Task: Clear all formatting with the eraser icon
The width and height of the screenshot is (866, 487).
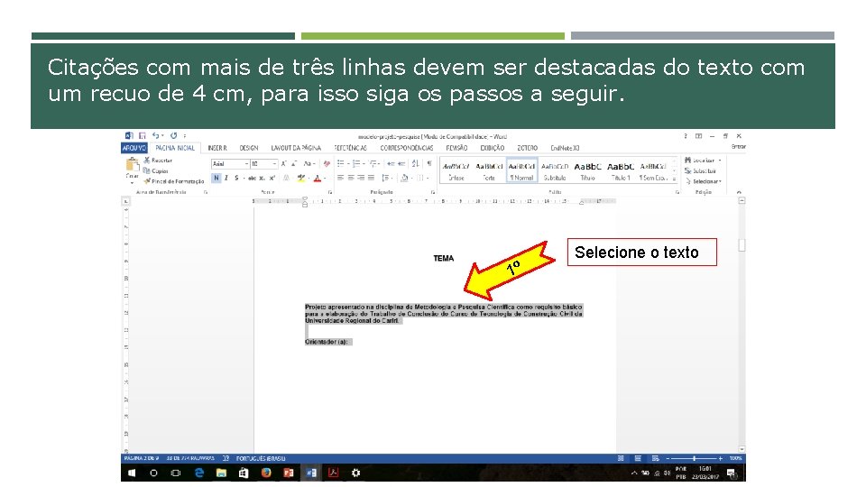Action: pos(327,163)
